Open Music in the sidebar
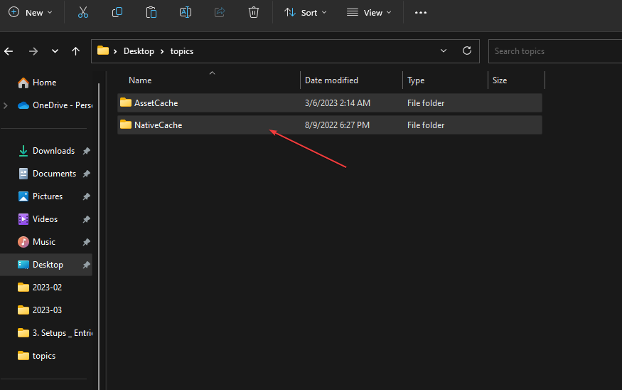The image size is (622, 390). (36, 242)
